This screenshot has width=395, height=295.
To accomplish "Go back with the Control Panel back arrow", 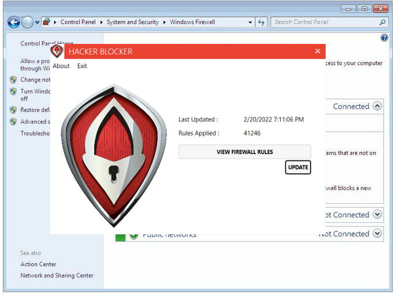I will [x=14, y=23].
